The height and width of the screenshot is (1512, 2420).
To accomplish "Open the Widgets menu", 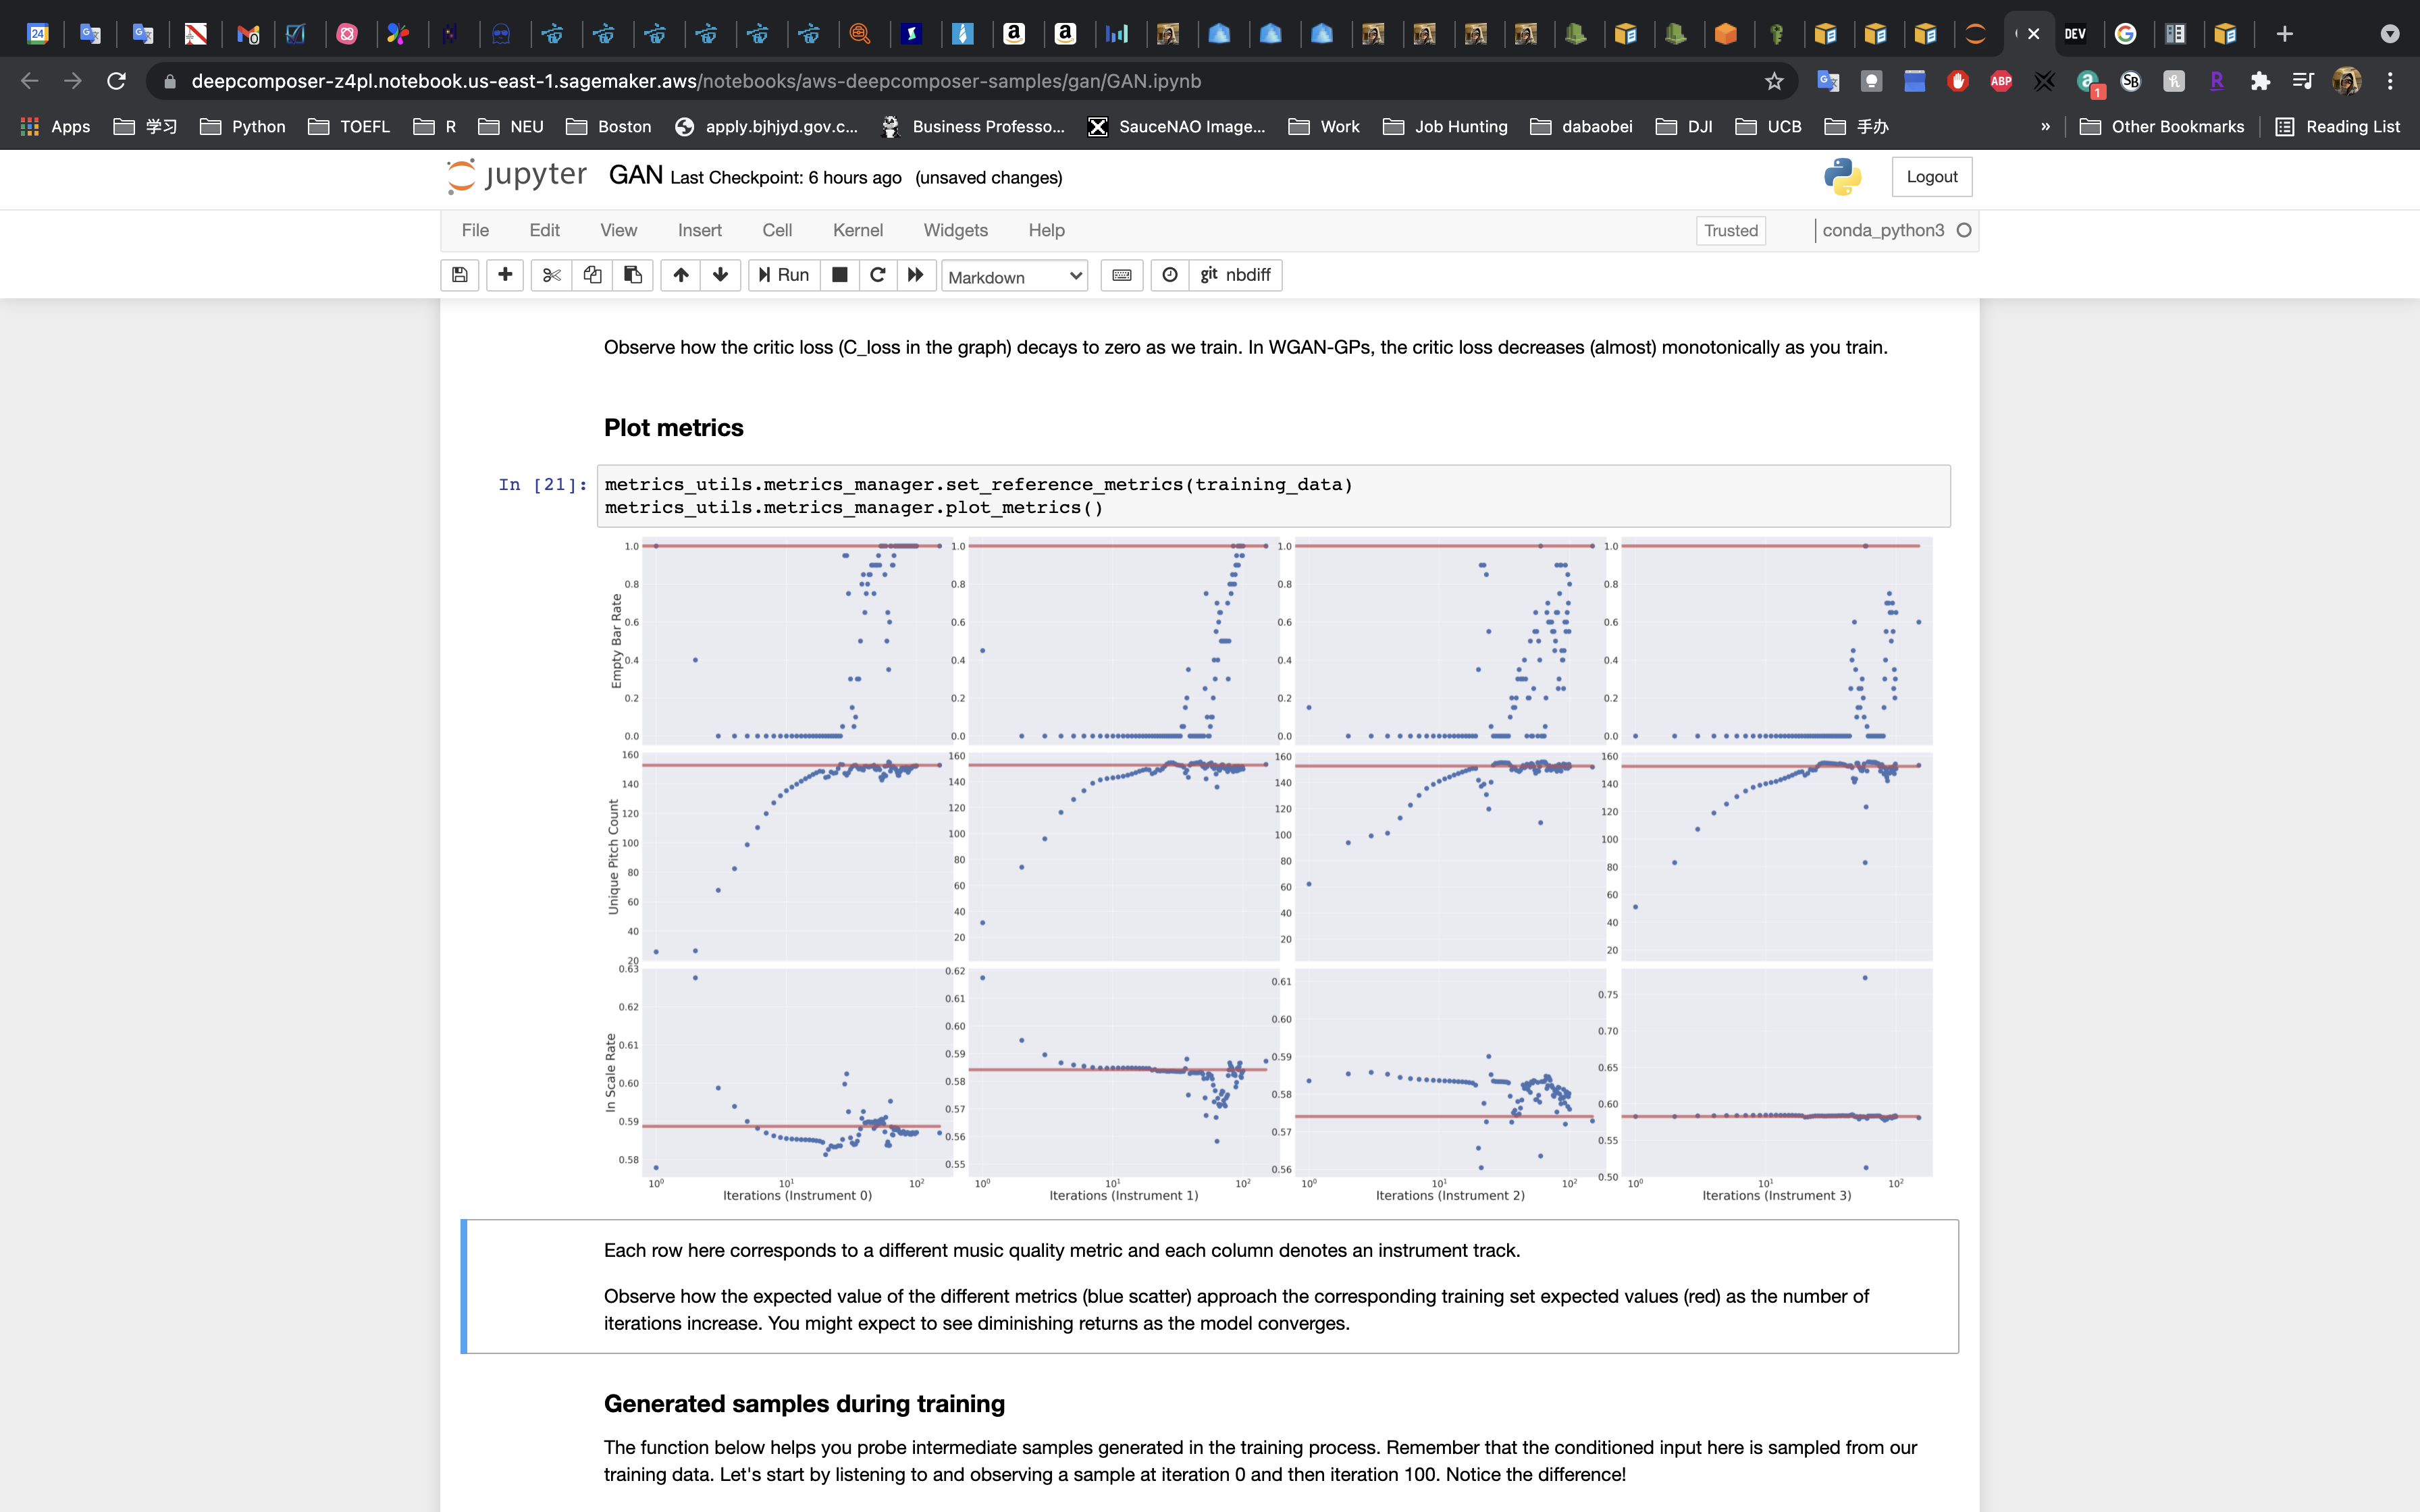I will [955, 230].
